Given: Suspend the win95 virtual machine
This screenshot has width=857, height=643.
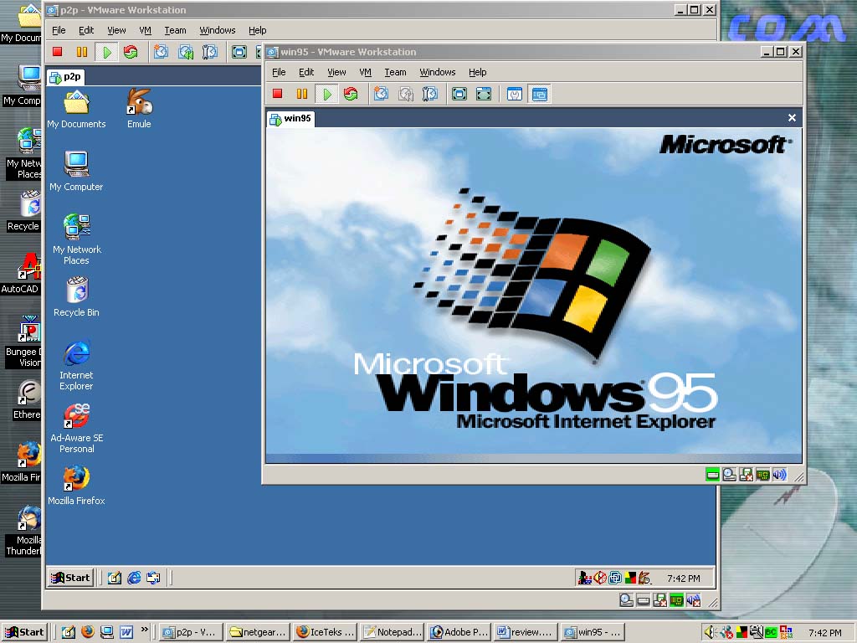Looking at the screenshot, I should pyautogui.click(x=301, y=94).
